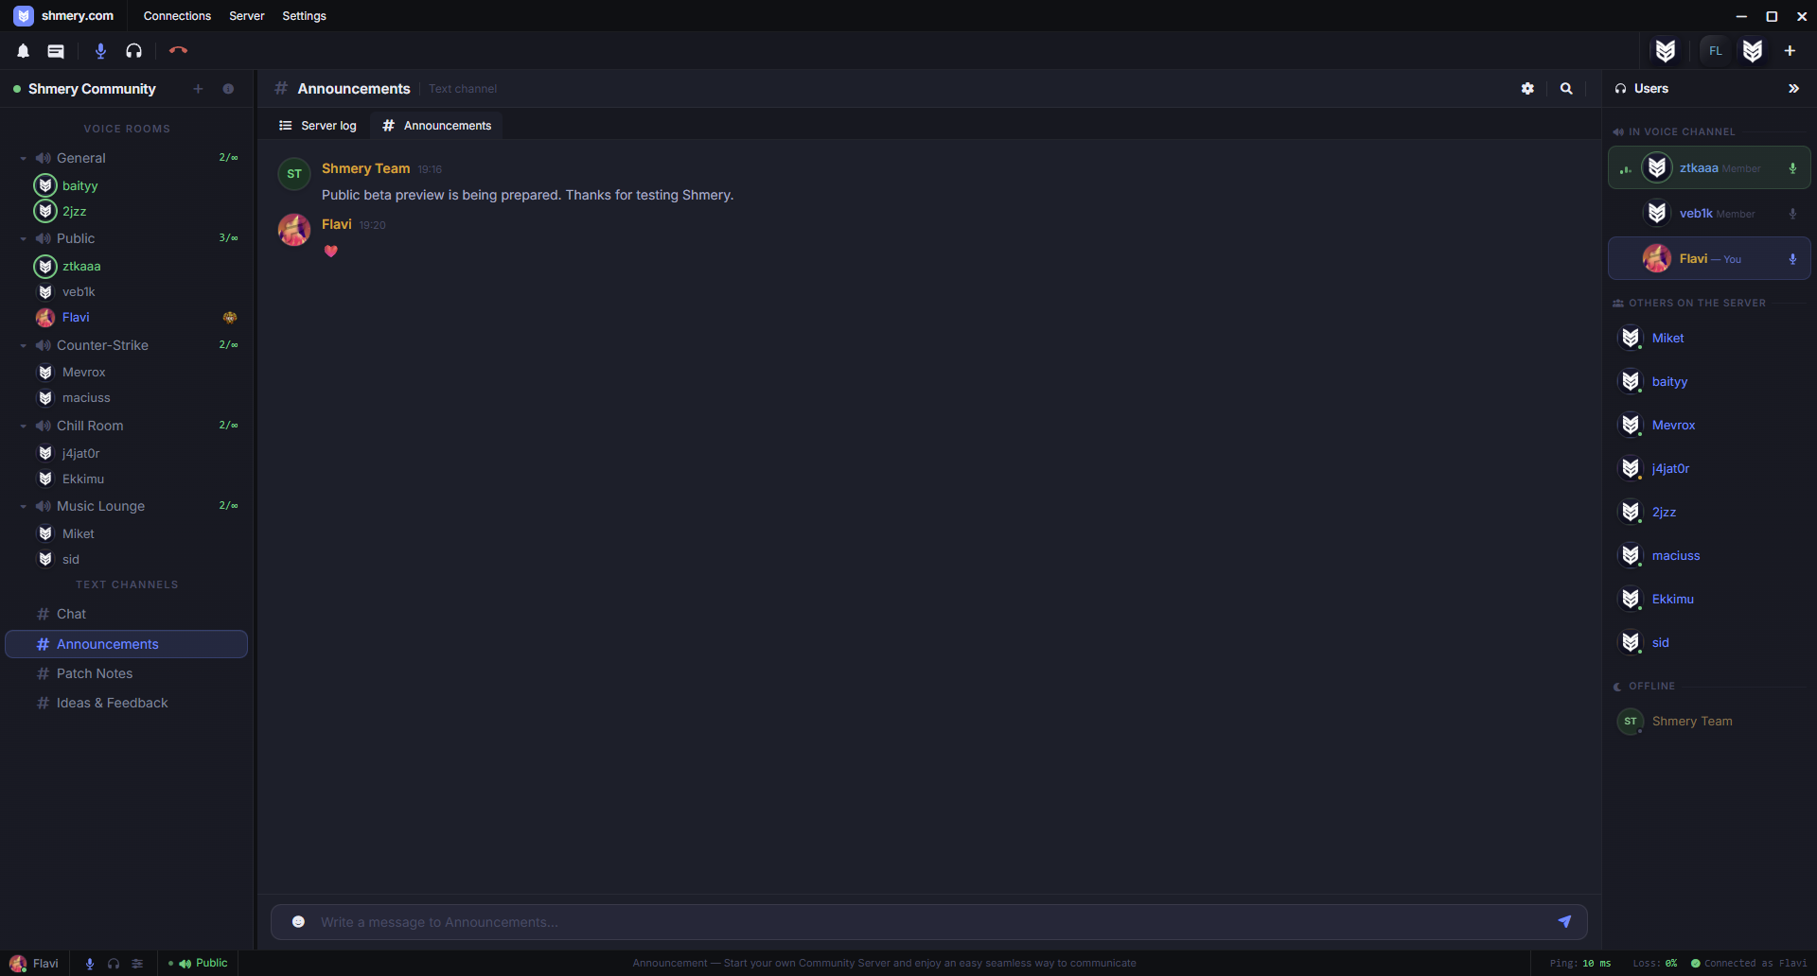Collapse the Chill Room voice room
The height and width of the screenshot is (976, 1817).
tap(23, 426)
